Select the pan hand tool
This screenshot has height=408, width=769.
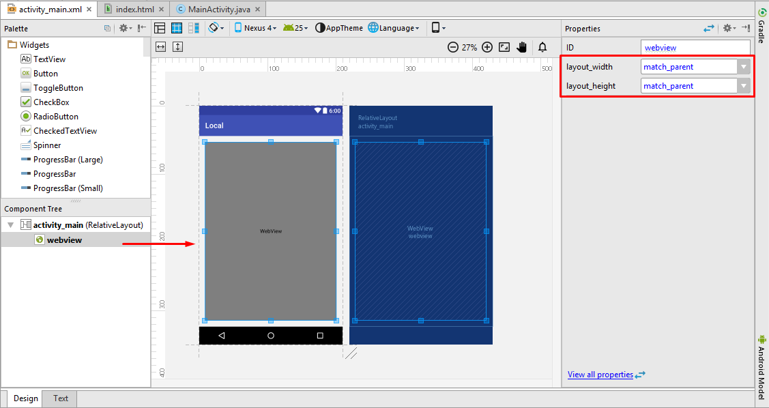(x=522, y=47)
